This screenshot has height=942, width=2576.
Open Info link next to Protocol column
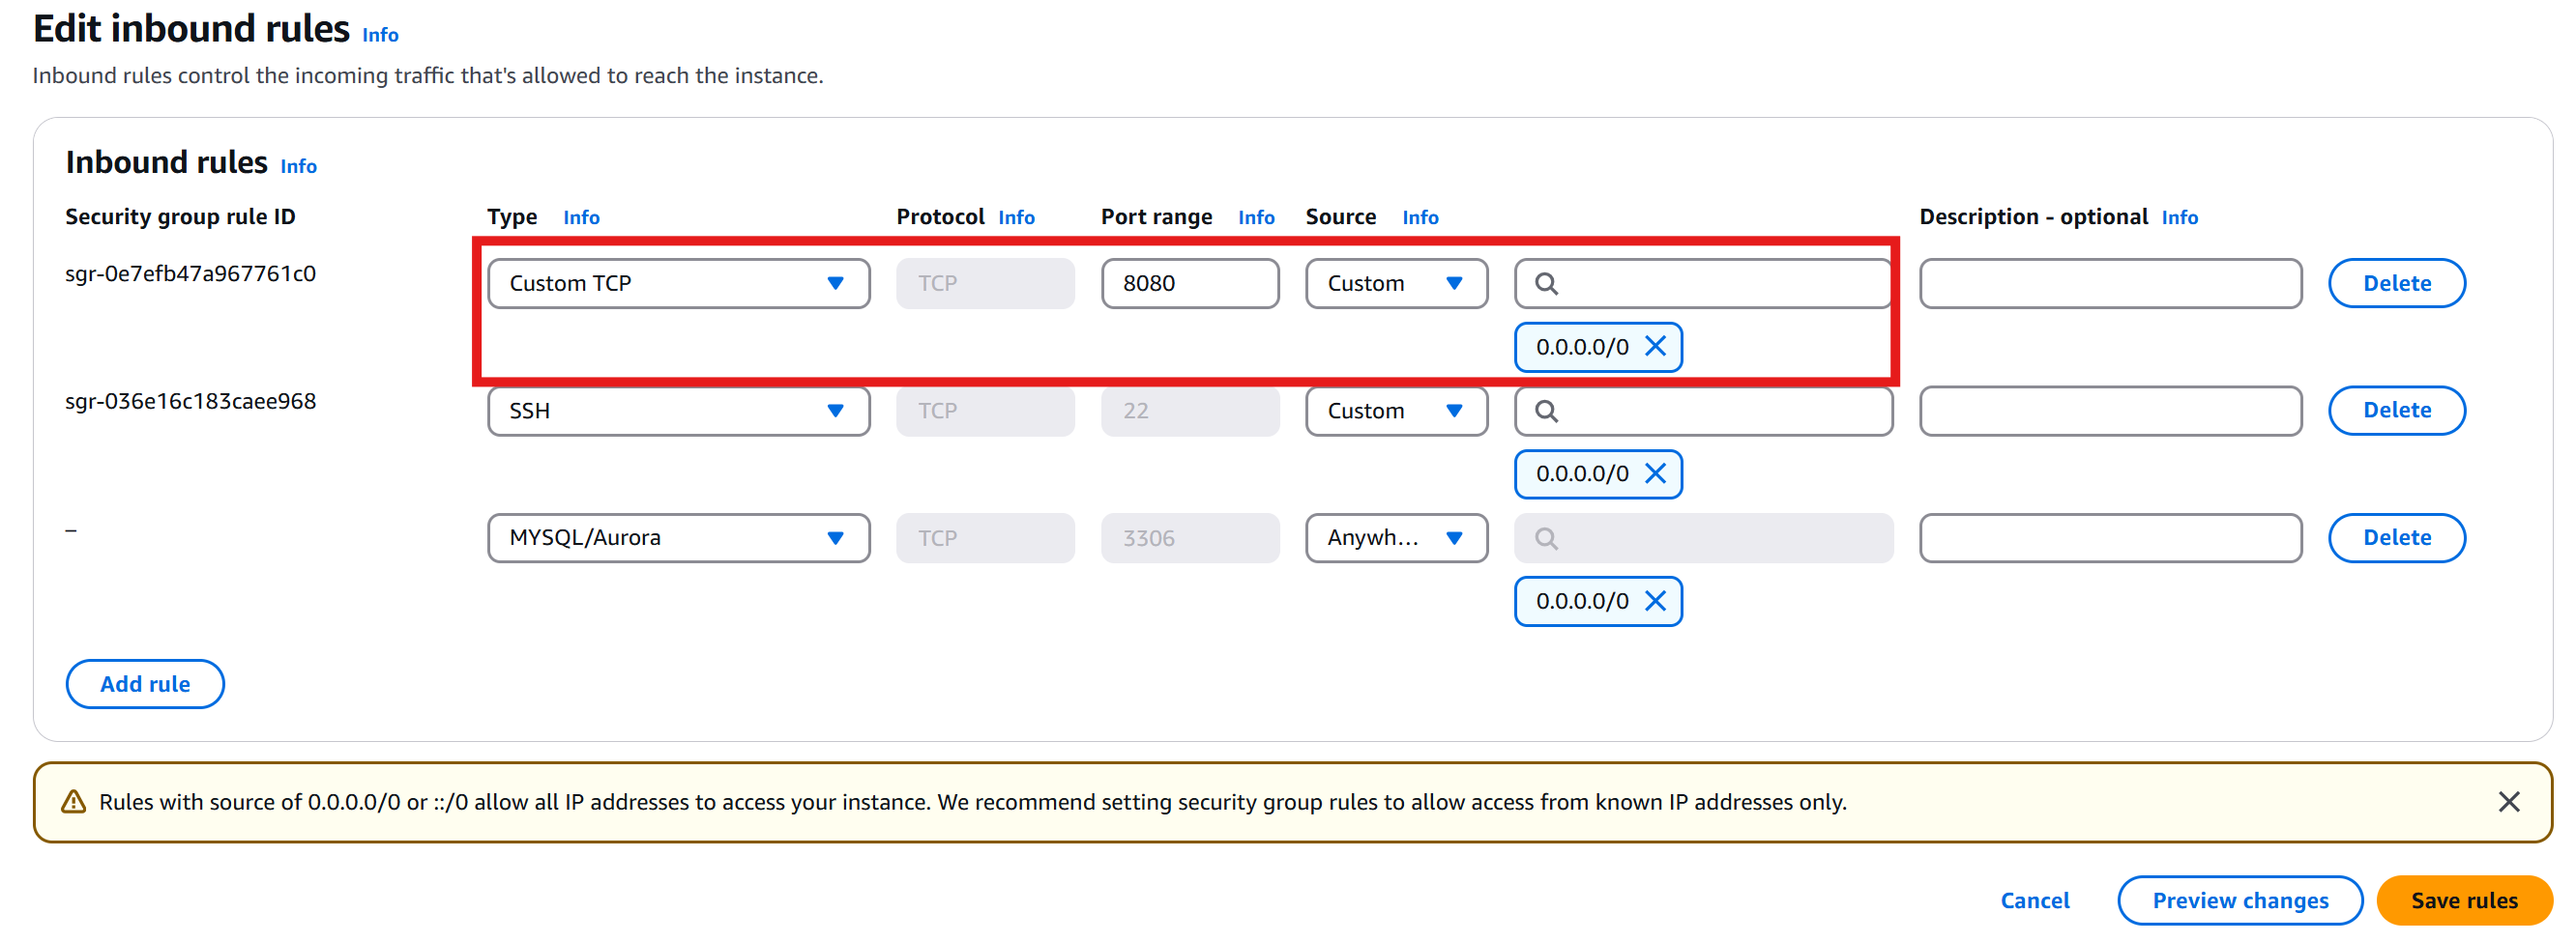tap(1016, 217)
